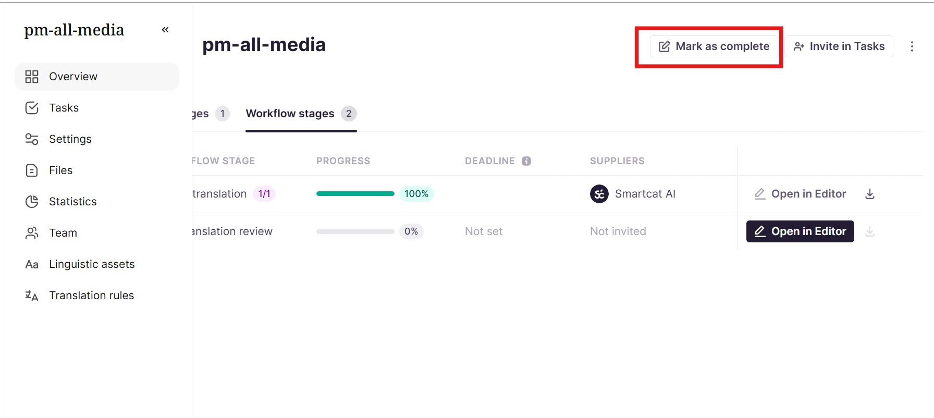The image size is (934, 418).
Task: Go to Tasks in the sidebar
Action: pyautogui.click(x=97, y=108)
